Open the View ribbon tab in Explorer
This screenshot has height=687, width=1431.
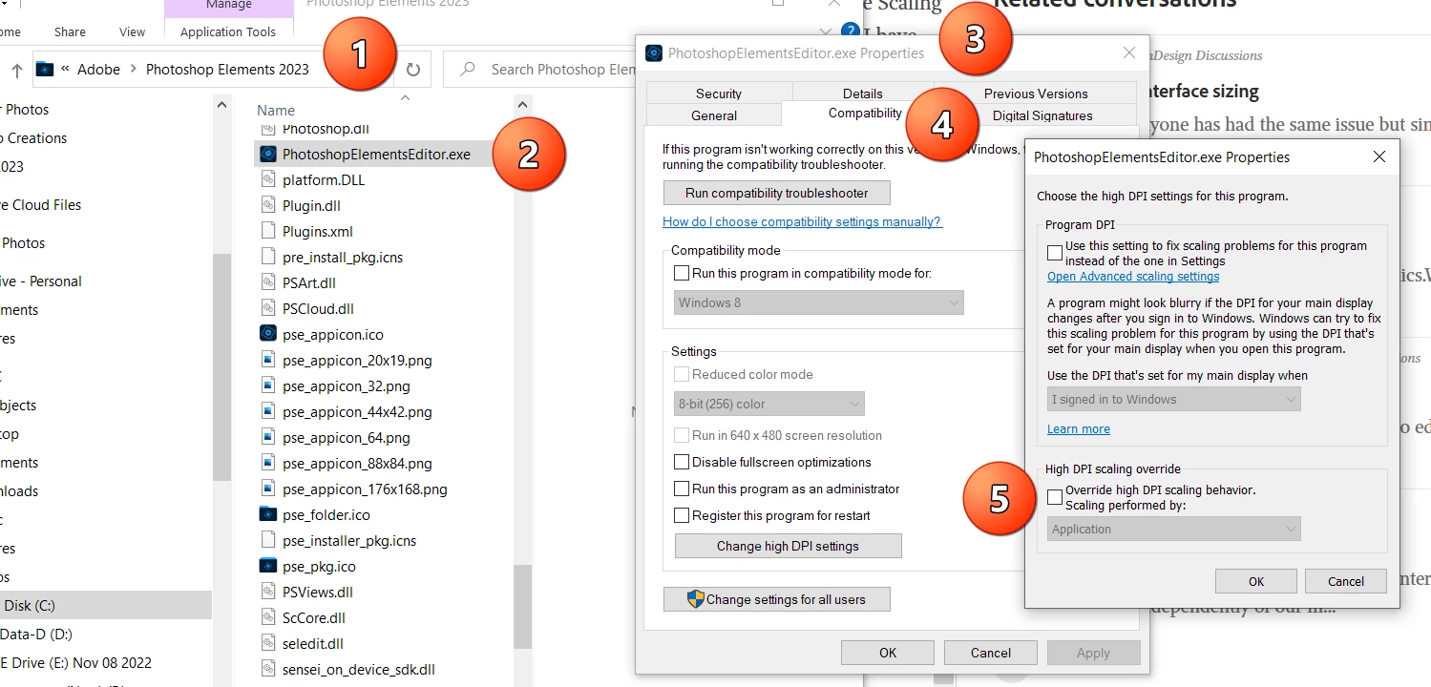coord(132,31)
